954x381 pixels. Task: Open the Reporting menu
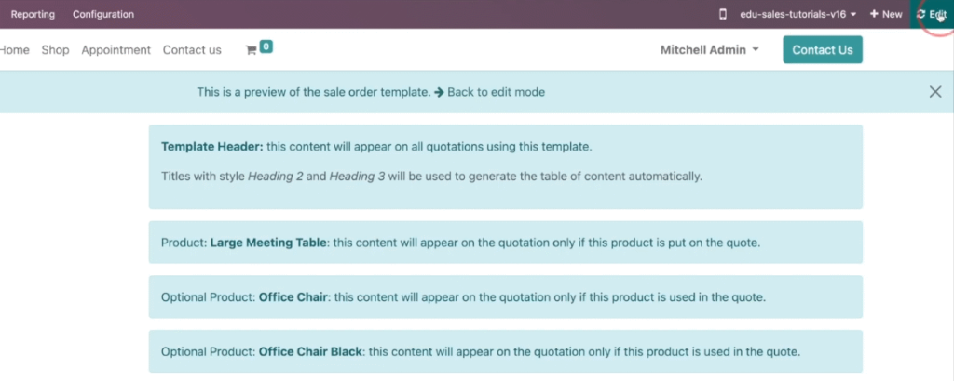(x=33, y=14)
